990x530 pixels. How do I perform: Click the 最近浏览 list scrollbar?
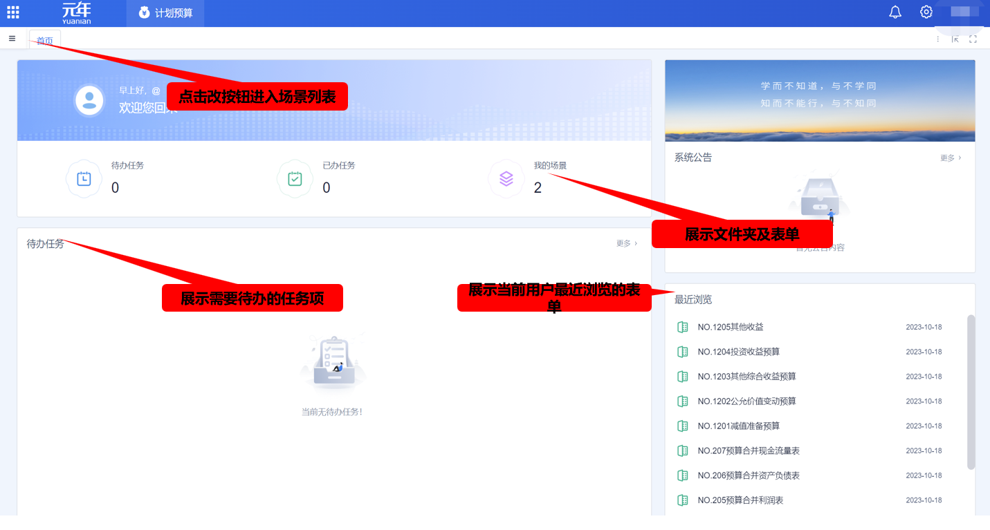[x=971, y=391]
